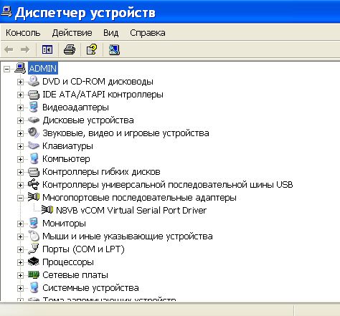
Task: Select N8VB vCOM Virtual Serial Port Driver
Action: (131, 211)
